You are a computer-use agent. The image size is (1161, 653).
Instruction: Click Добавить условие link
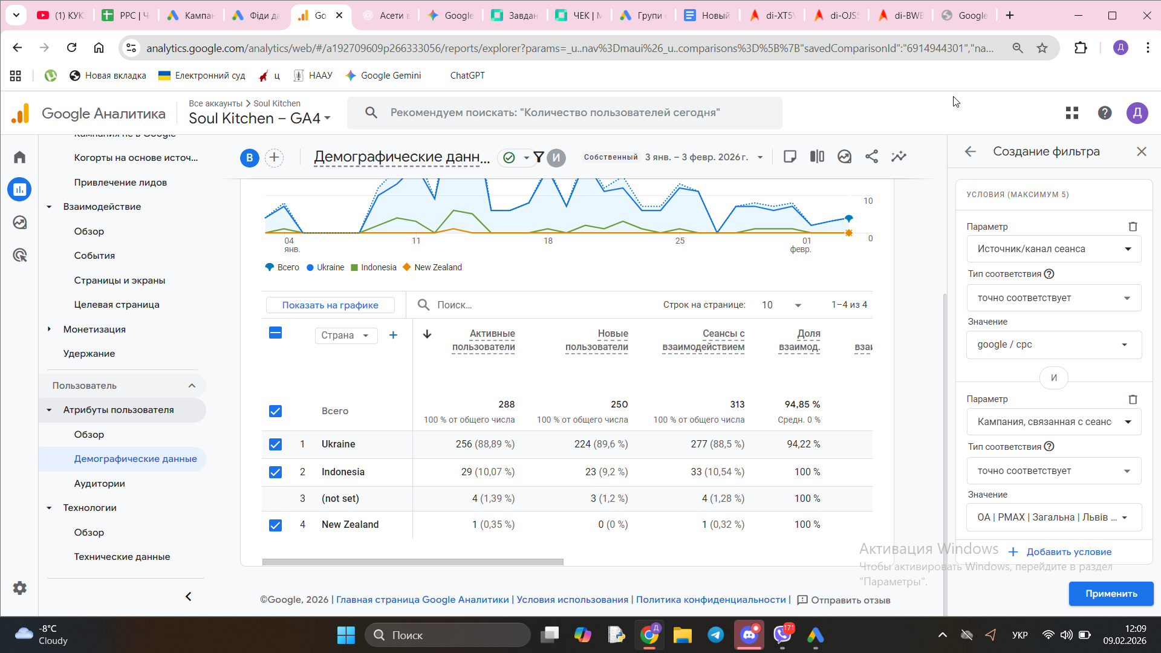point(1068,552)
